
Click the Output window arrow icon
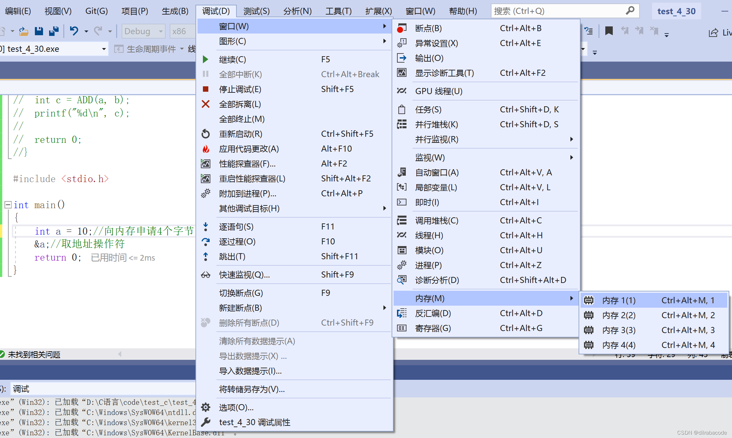(402, 58)
